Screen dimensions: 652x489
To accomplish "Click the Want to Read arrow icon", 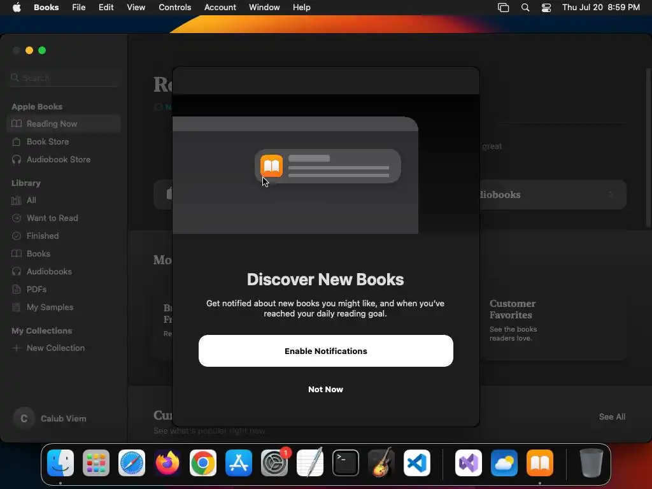I will click(x=16, y=218).
